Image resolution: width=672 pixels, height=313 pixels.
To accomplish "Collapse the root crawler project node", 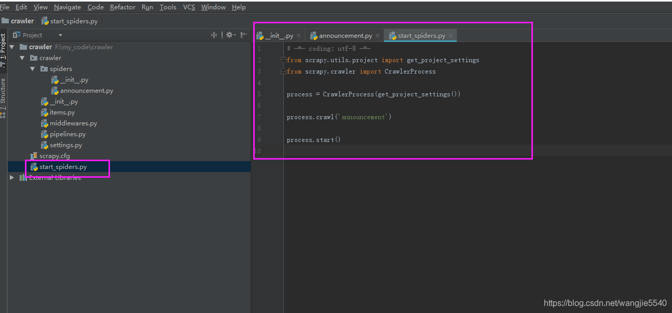I will (x=12, y=47).
